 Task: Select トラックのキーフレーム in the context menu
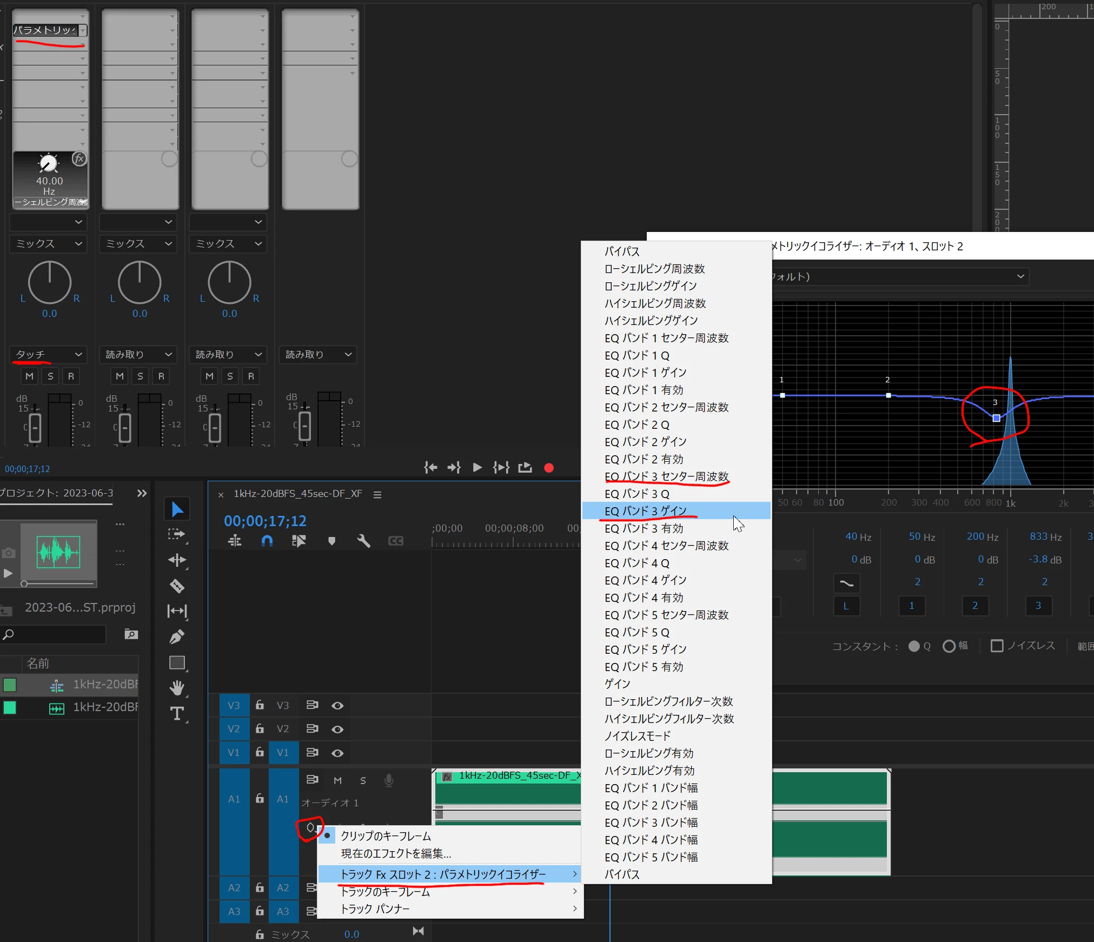click(385, 892)
